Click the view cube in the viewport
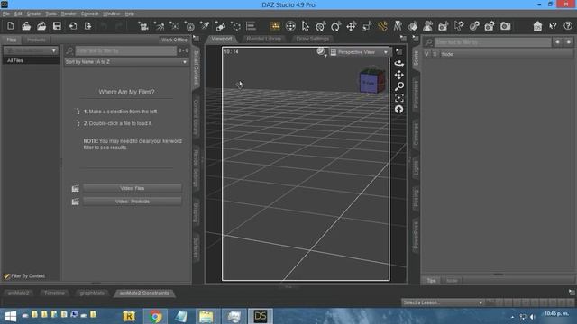Viewport: 577px width, 324px height. click(x=371, y=81)
